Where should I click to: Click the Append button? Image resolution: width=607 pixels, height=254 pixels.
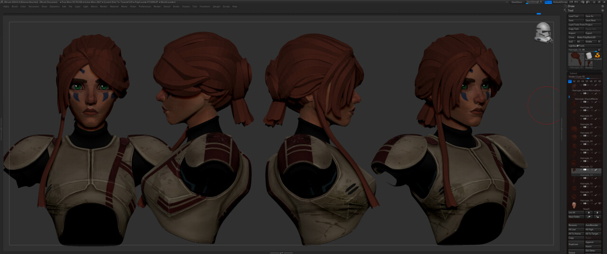coord(593,242)
